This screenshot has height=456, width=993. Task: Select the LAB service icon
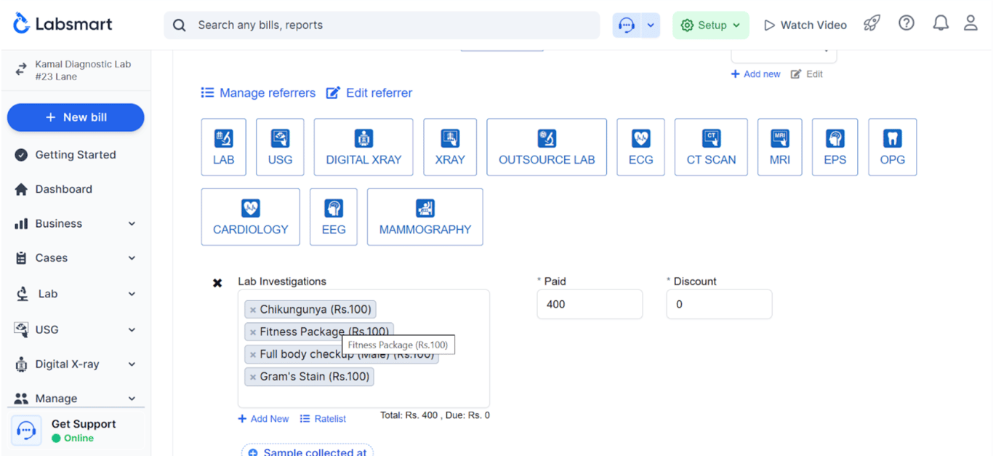[223, 147]
